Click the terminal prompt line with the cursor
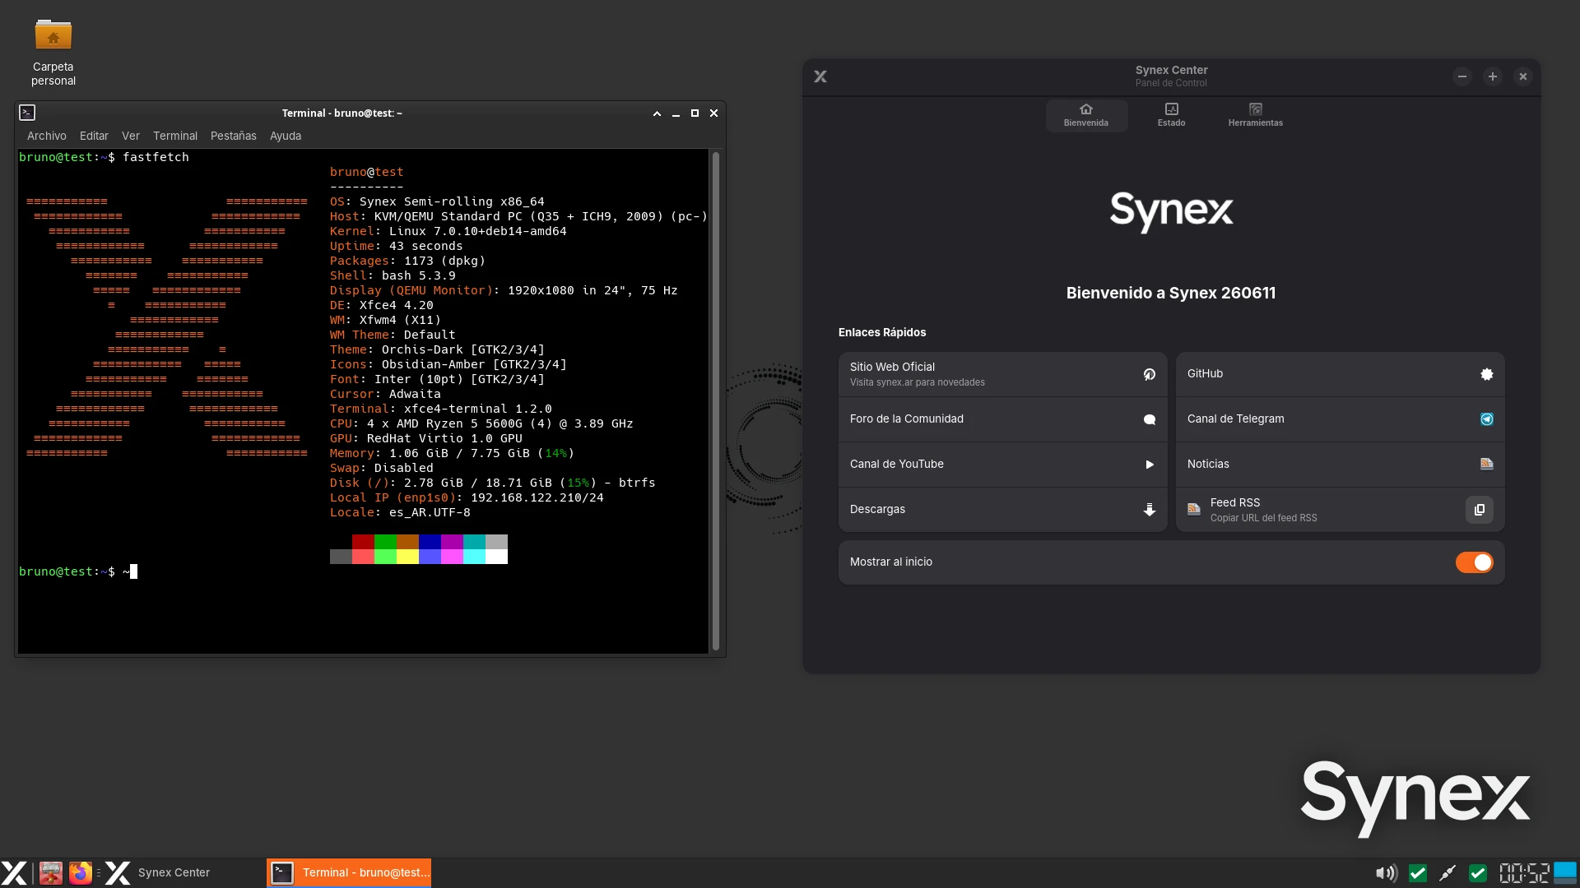This screenshot has width=1580, height=888. click(x=78, y=571)
